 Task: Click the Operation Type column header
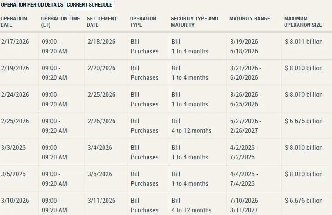(x=143, y=22)
